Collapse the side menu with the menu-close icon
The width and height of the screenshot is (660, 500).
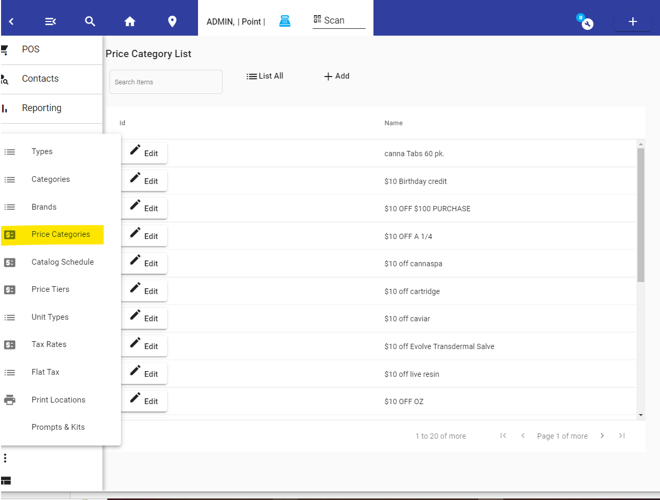[x=50, y=21]
